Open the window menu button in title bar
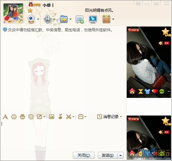This screenshot has width=172, height=161. pyautogui.click(x=138, y=3)
